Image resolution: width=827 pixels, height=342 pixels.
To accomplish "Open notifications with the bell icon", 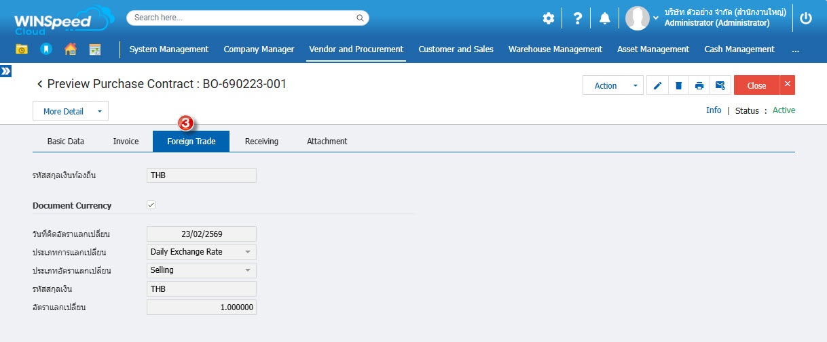I will [x=604, y=18].
